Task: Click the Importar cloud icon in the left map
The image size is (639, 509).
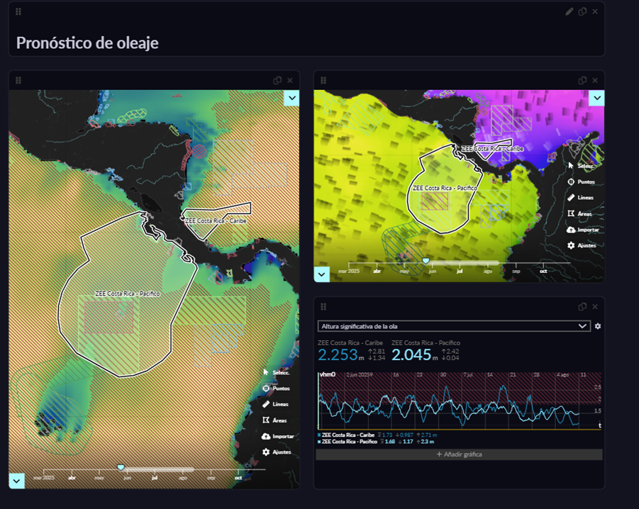Action: click(x=266, y=436)
